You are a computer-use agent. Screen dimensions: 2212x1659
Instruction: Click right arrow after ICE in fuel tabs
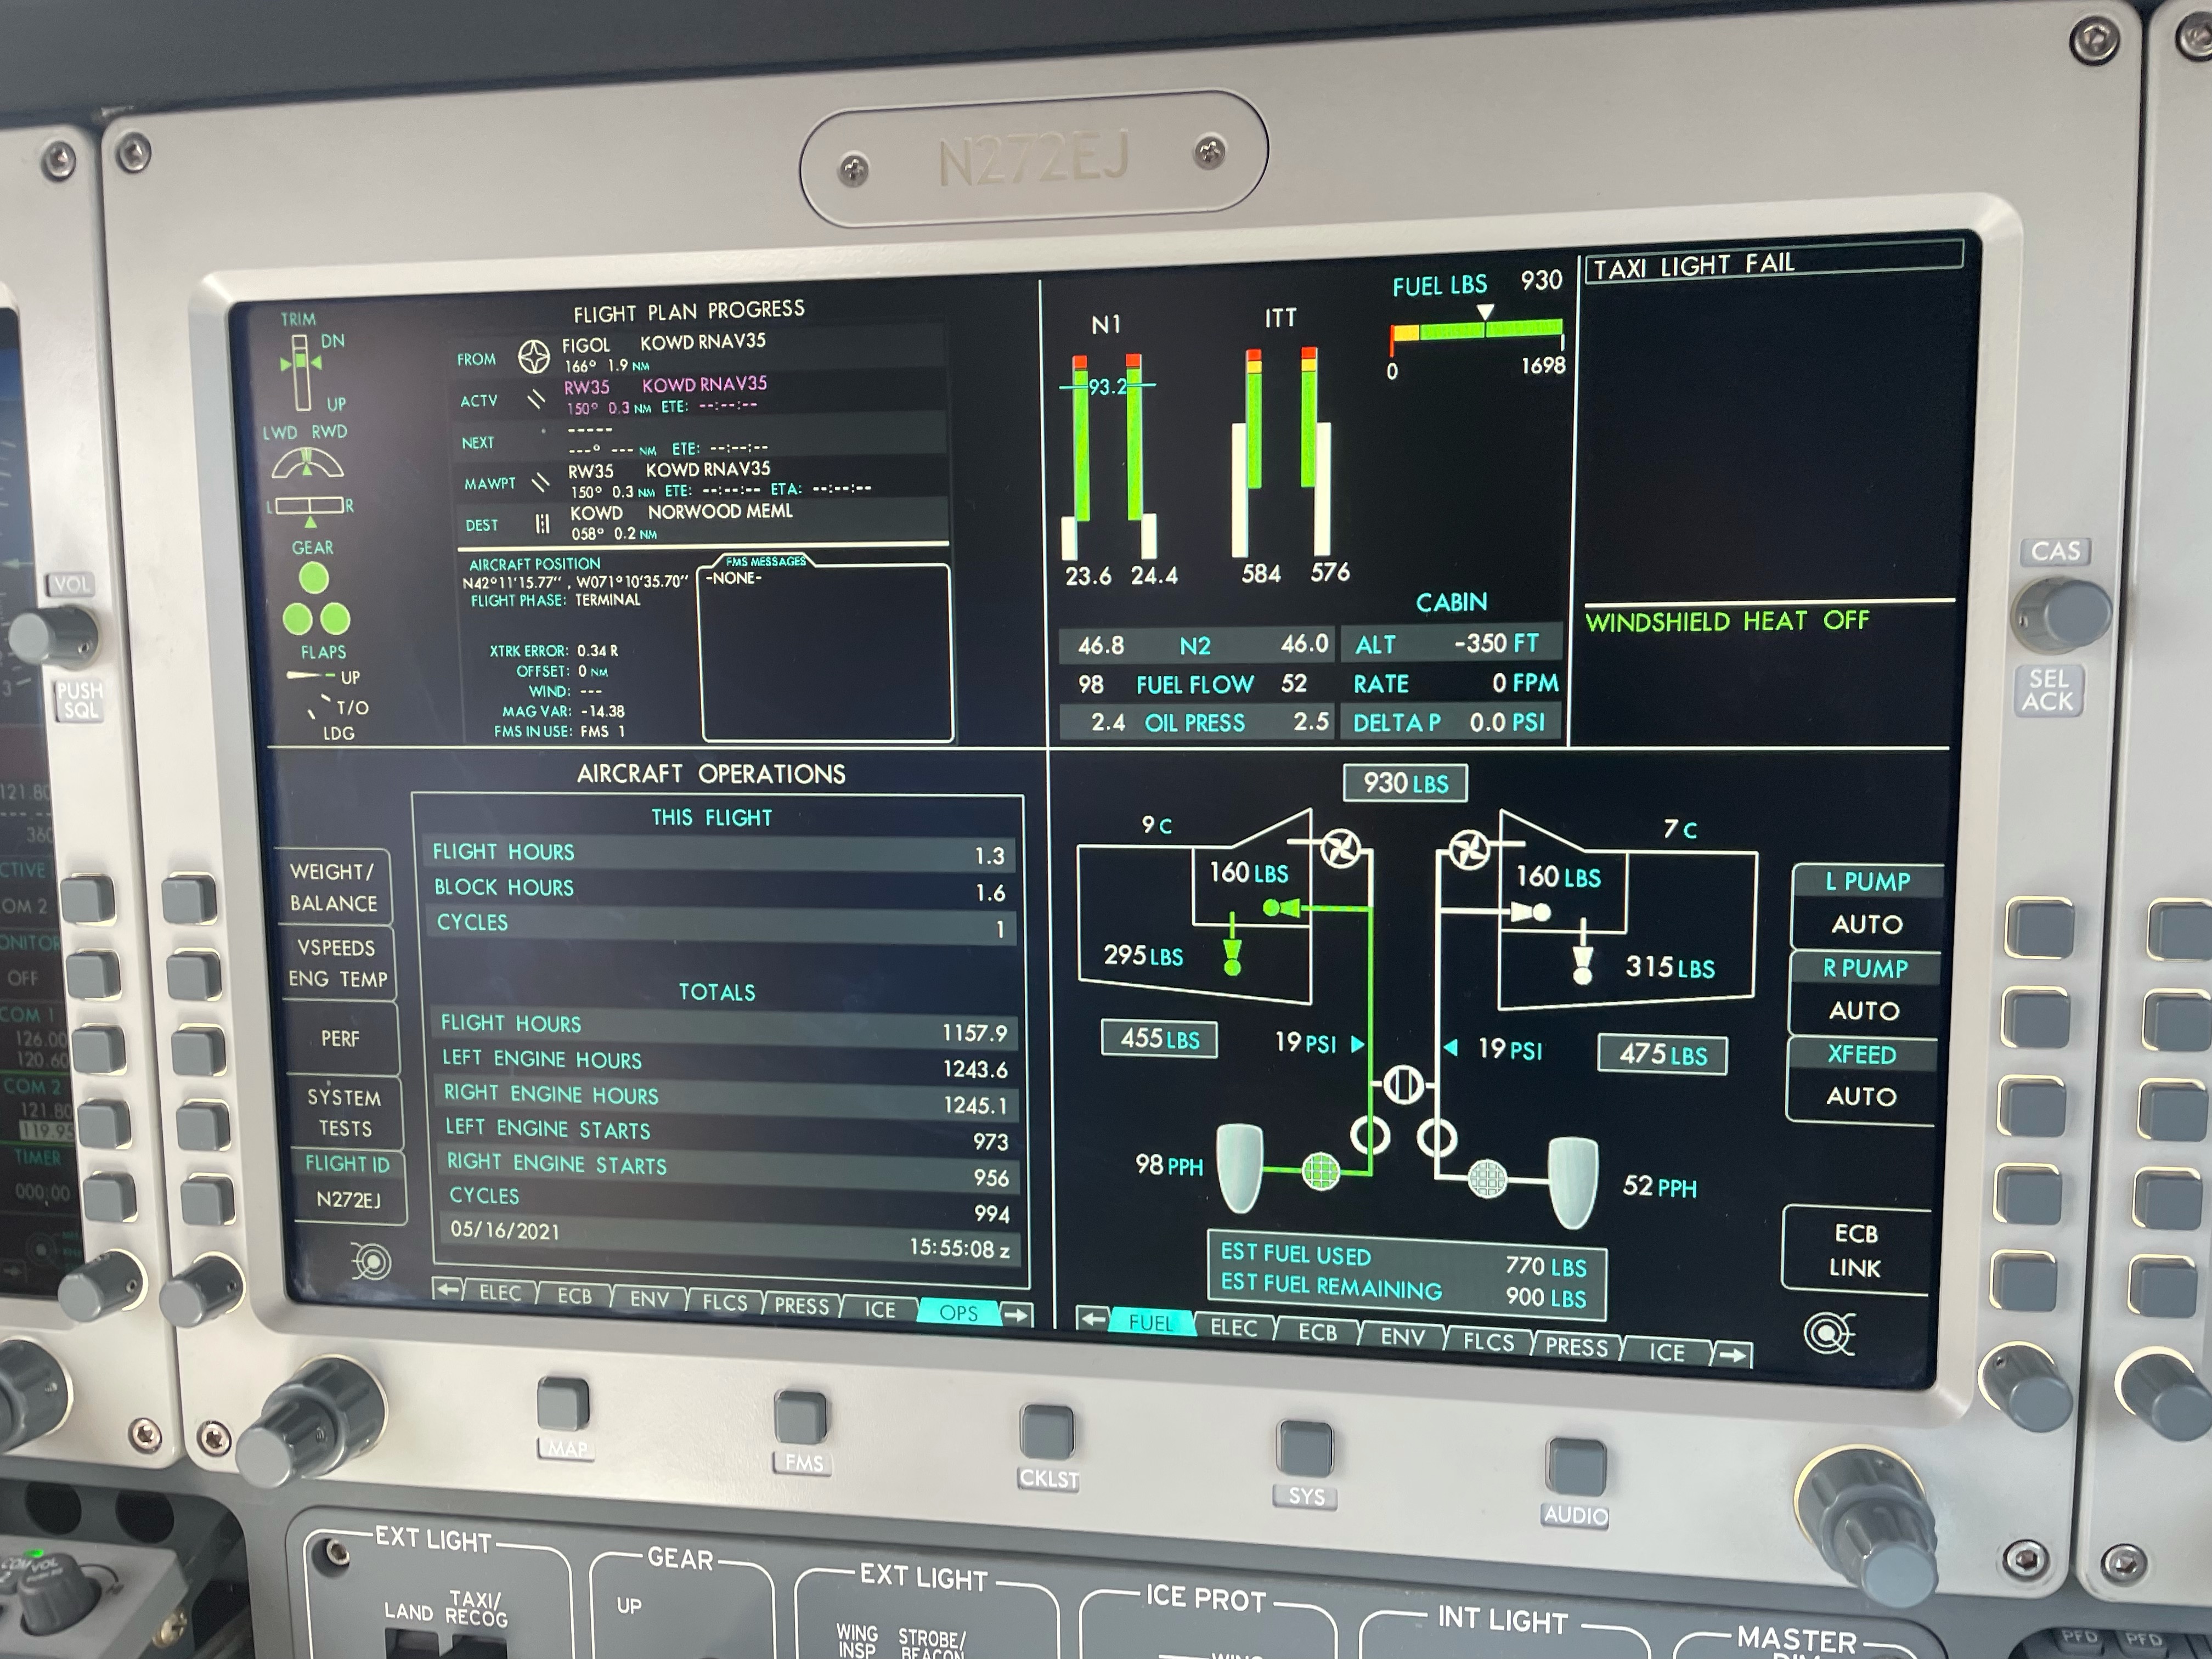[1733, 1356]
